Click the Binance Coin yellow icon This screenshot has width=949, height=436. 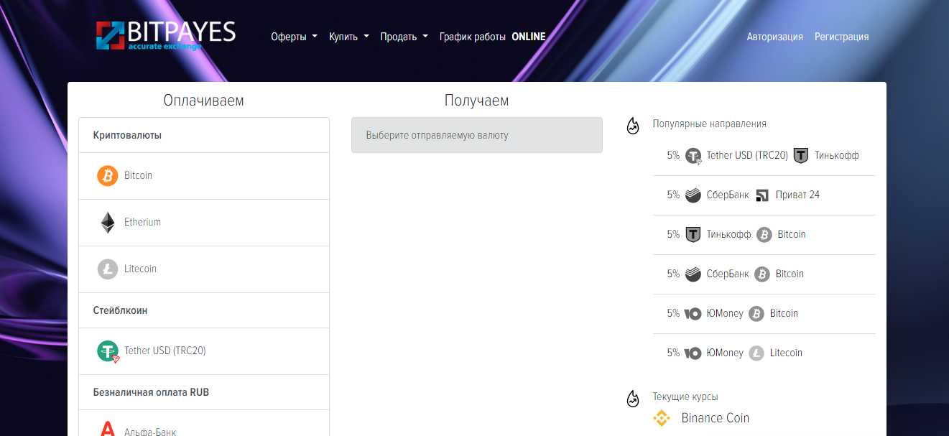click(x=662, y=418)
